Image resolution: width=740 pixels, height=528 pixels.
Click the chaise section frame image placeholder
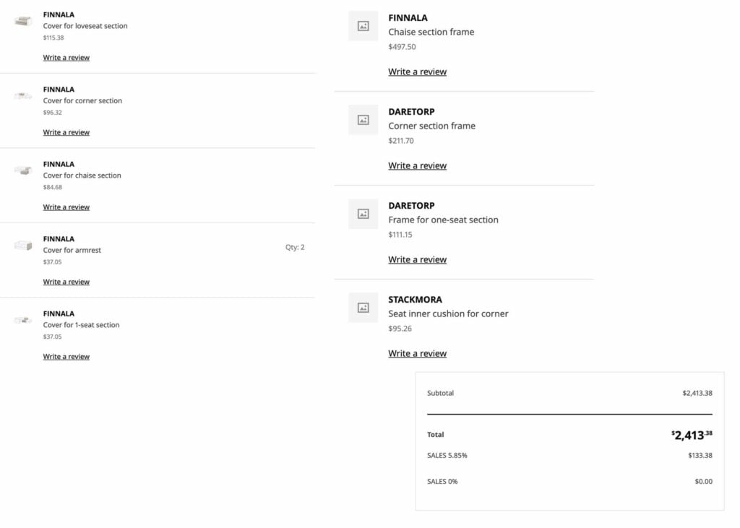[x=363, y=26]
